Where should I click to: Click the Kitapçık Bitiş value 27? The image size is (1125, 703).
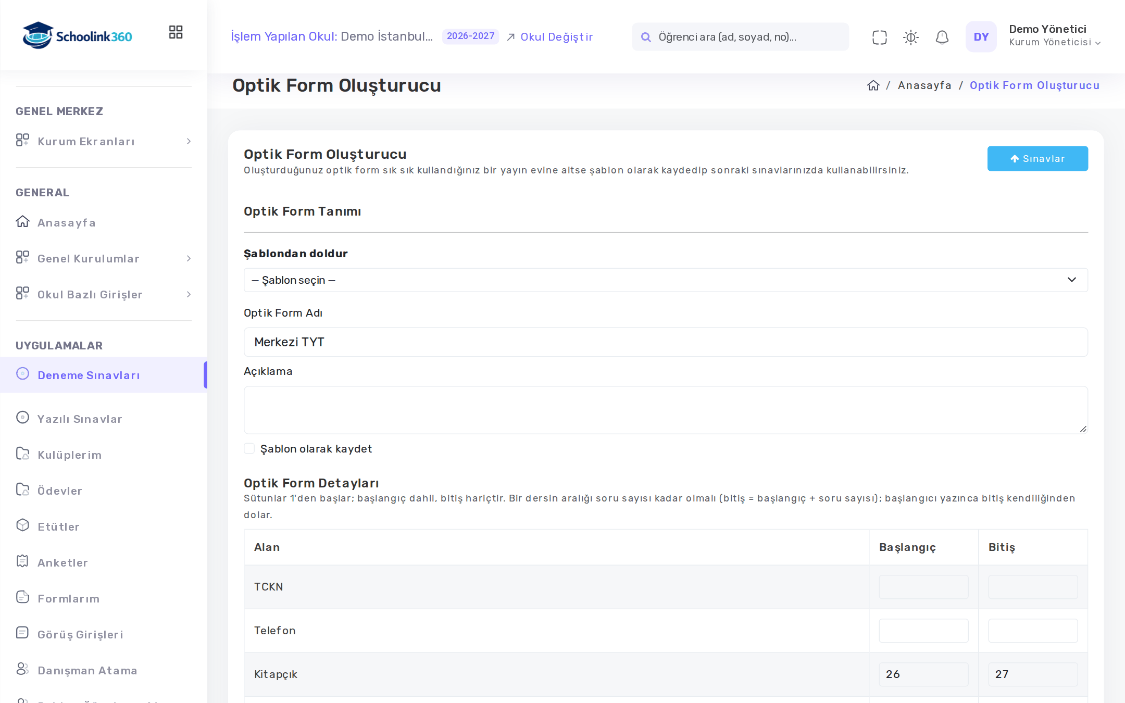(1033, 674)
